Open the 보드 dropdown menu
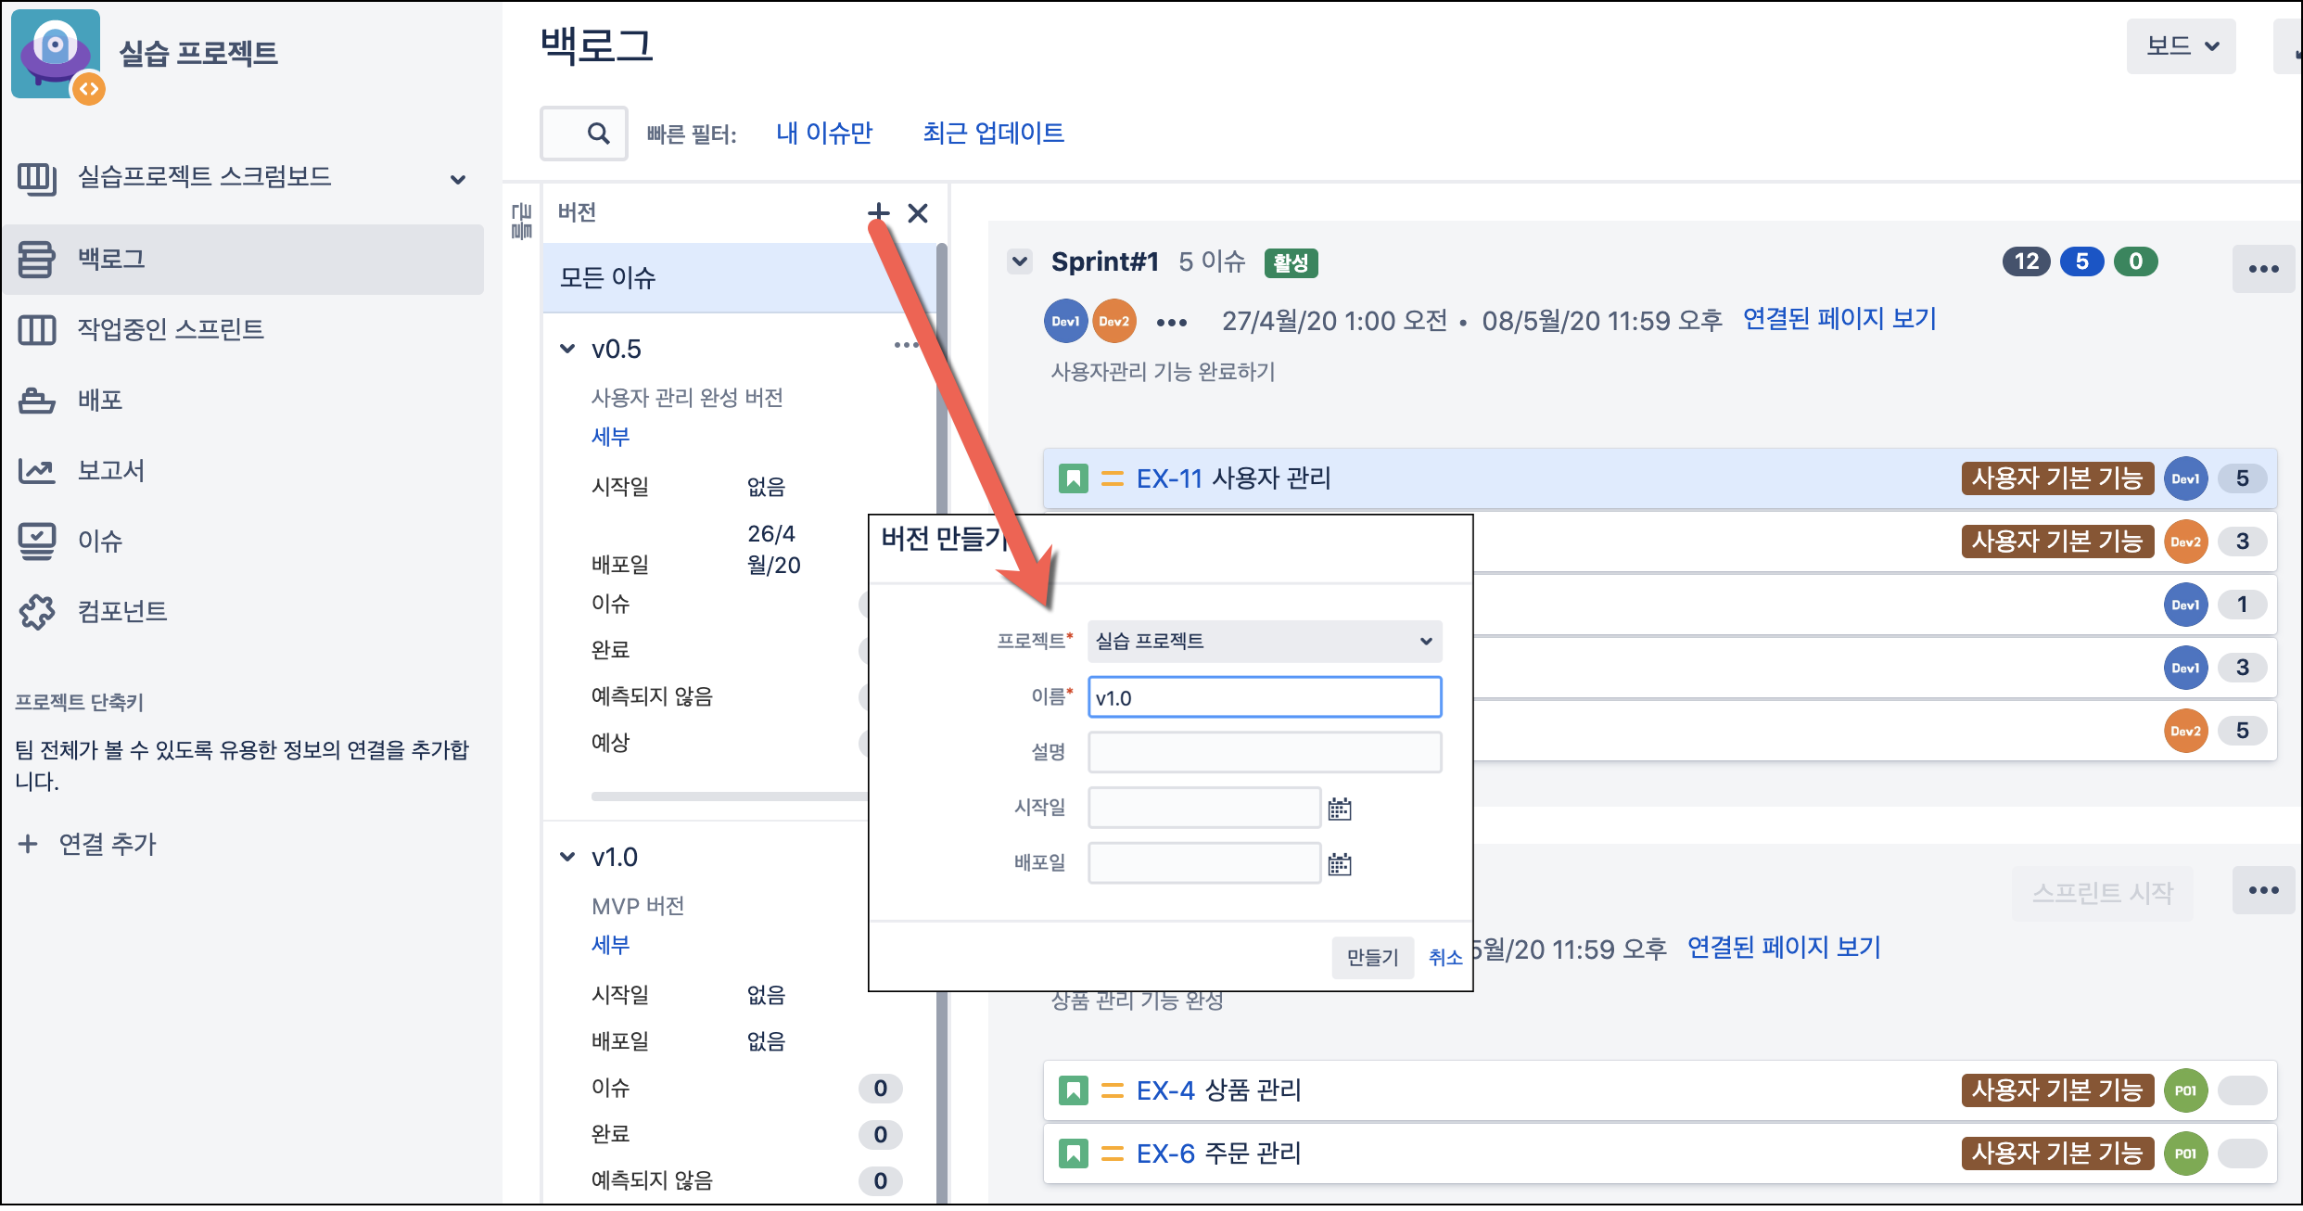 coord(2181,46)
